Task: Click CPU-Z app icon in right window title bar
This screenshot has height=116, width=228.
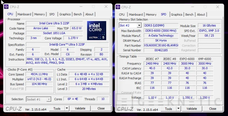Action: (x=118, y=7)
